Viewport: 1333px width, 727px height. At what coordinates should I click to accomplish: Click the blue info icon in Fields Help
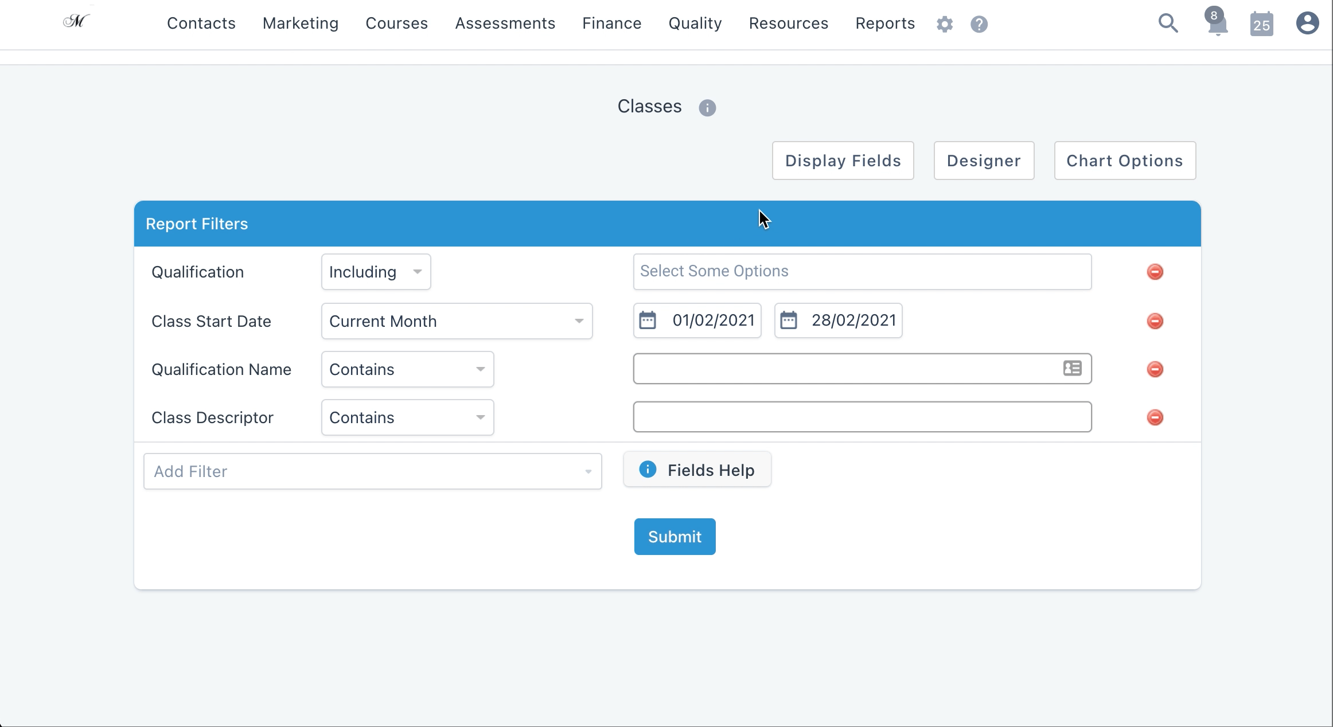(648, 470)
